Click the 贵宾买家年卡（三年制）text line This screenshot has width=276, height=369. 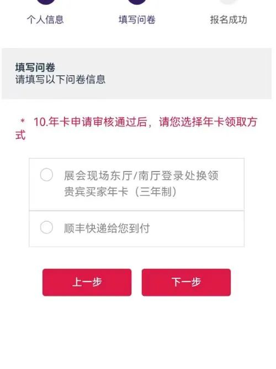pyautogui.click(x=120, y=191)
